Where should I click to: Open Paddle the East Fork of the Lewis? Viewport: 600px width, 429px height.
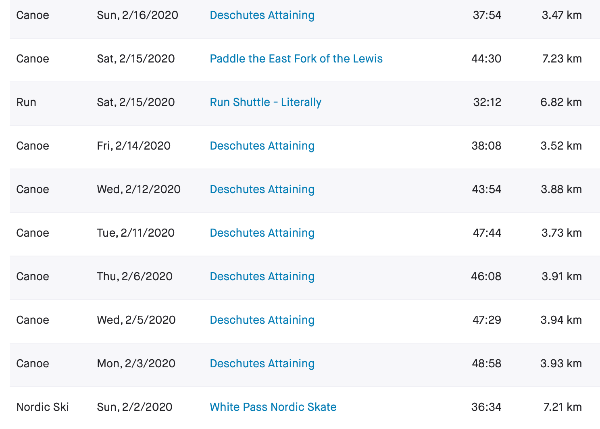click(x=296, y=59)
